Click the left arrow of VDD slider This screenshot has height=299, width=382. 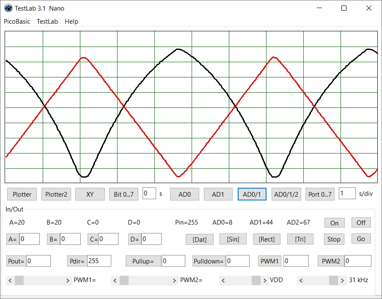tap(223, 280)
